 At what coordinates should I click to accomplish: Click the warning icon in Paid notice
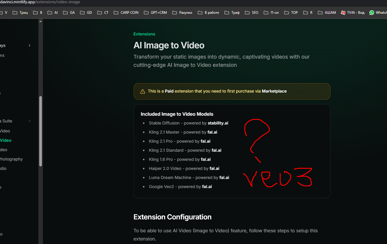tap(143, 91)
